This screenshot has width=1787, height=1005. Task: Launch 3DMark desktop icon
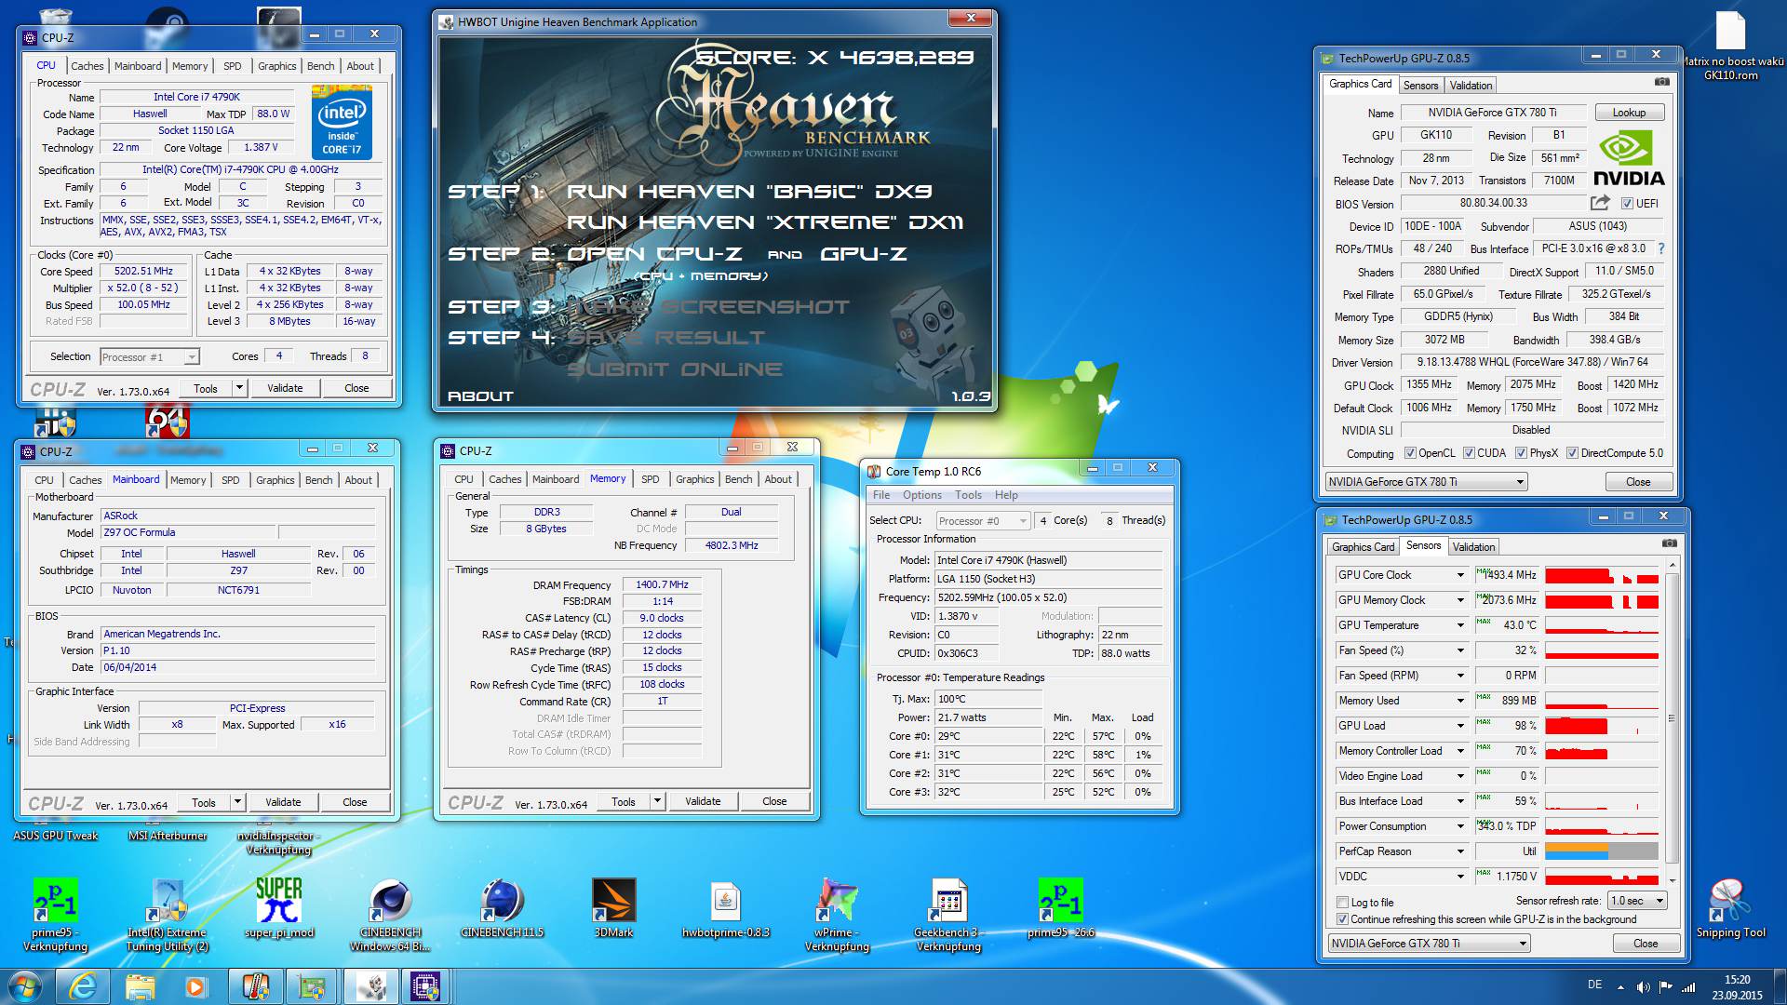click(614, 901)
